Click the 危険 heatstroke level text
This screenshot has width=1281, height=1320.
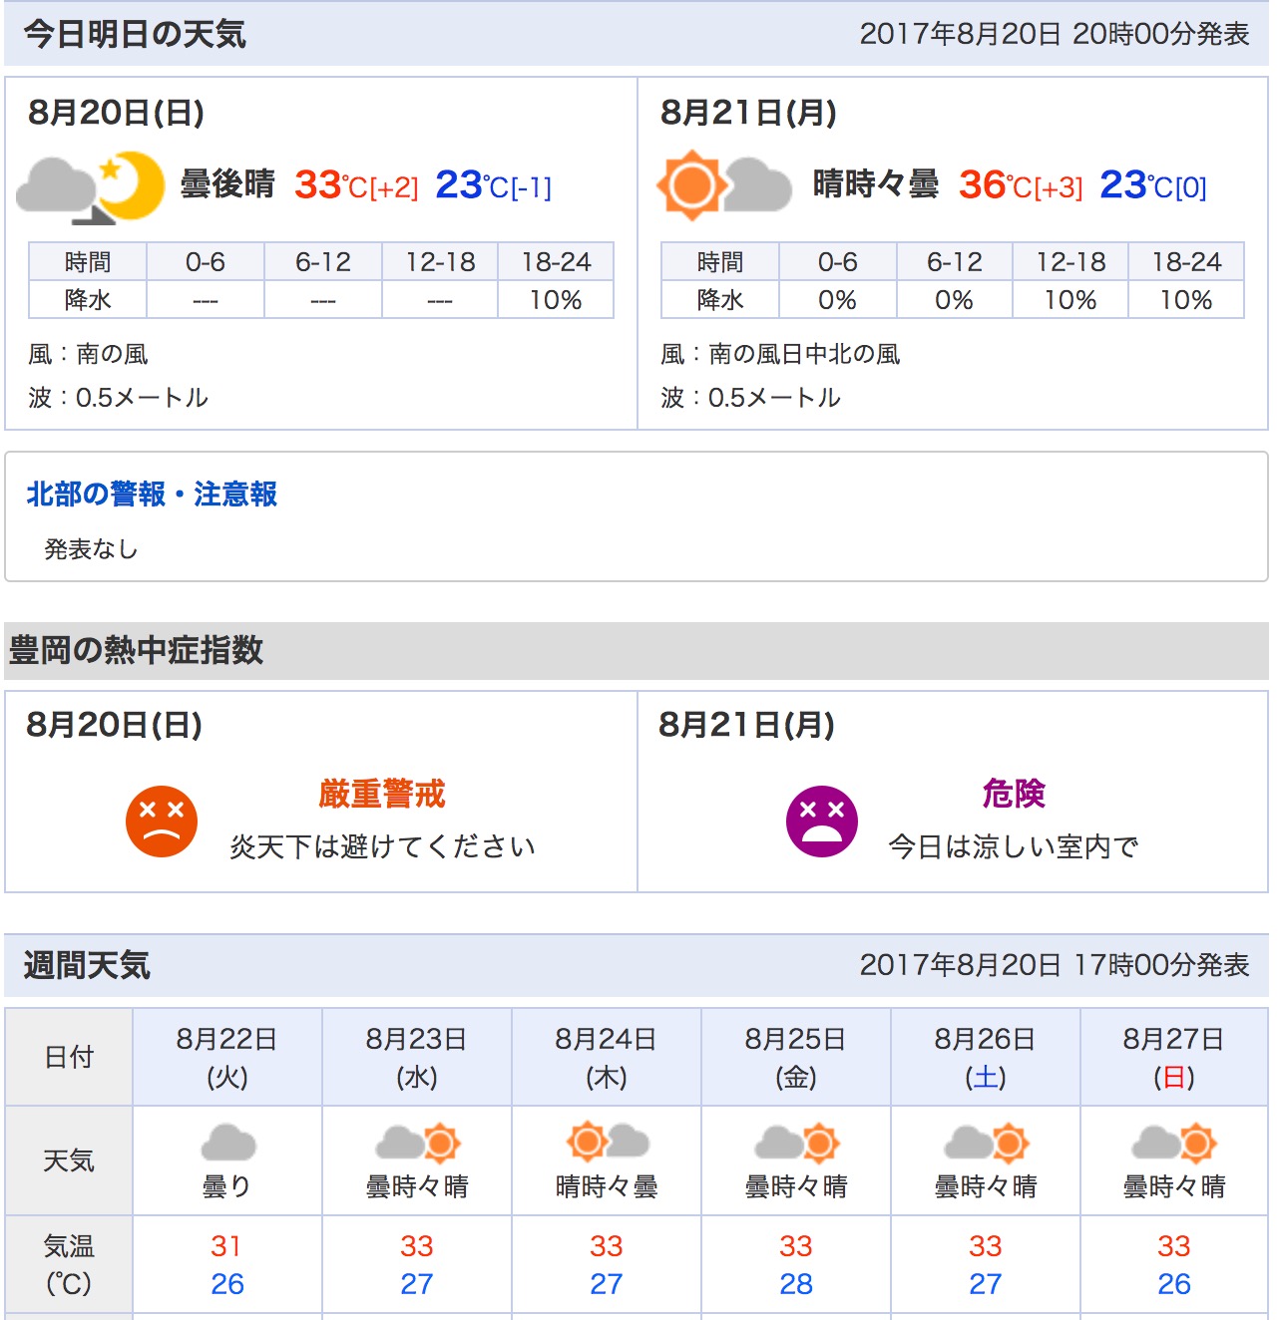1014,794
